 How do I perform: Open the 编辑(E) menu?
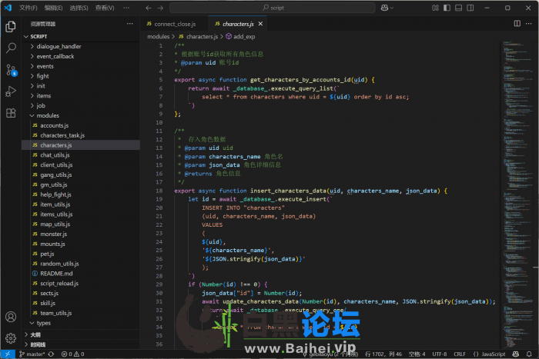click(54, 8)
